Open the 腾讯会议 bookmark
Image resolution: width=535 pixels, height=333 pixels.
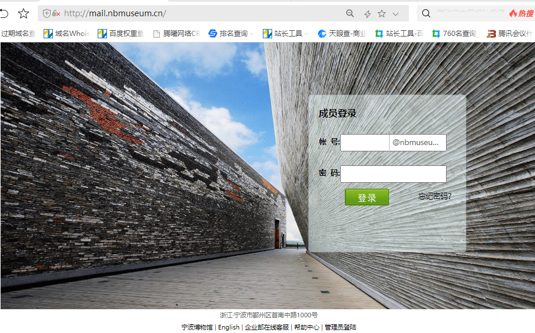[511, 34]
